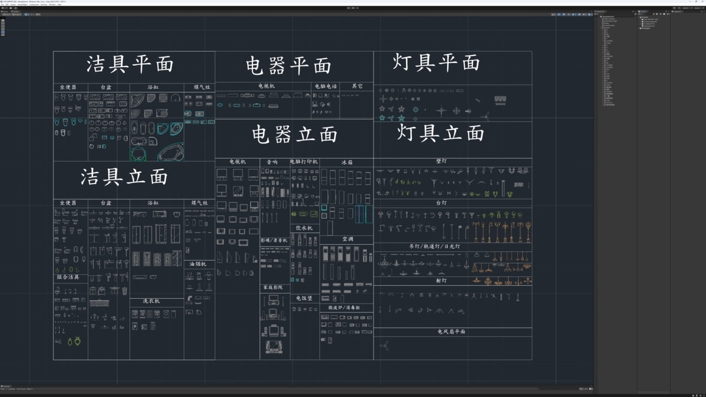Open the Global/Local handle rotation dropdown

tap(16, 14)
